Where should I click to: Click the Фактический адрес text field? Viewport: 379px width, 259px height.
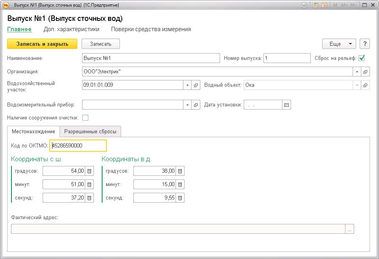coord(178,229)
